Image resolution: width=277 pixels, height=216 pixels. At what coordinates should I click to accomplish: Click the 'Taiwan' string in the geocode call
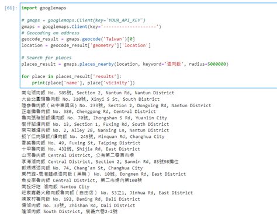114,39
